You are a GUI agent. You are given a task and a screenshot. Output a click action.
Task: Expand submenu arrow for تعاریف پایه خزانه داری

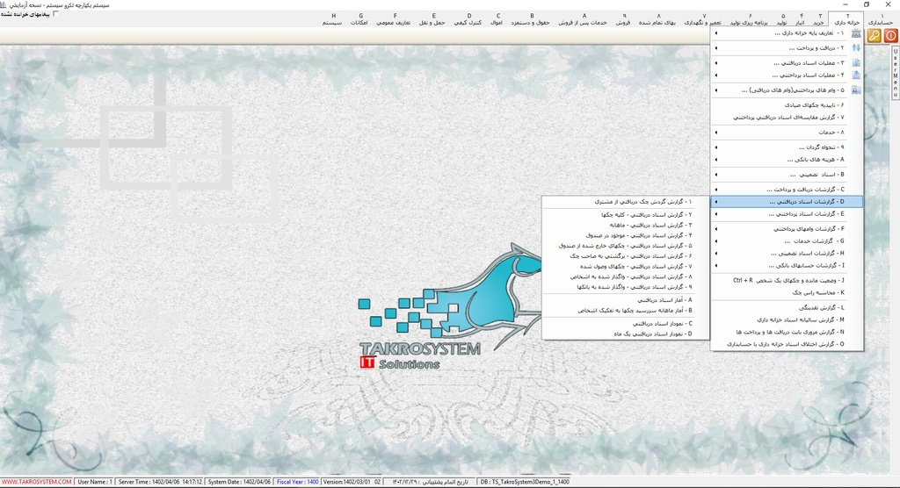[716, 33]
